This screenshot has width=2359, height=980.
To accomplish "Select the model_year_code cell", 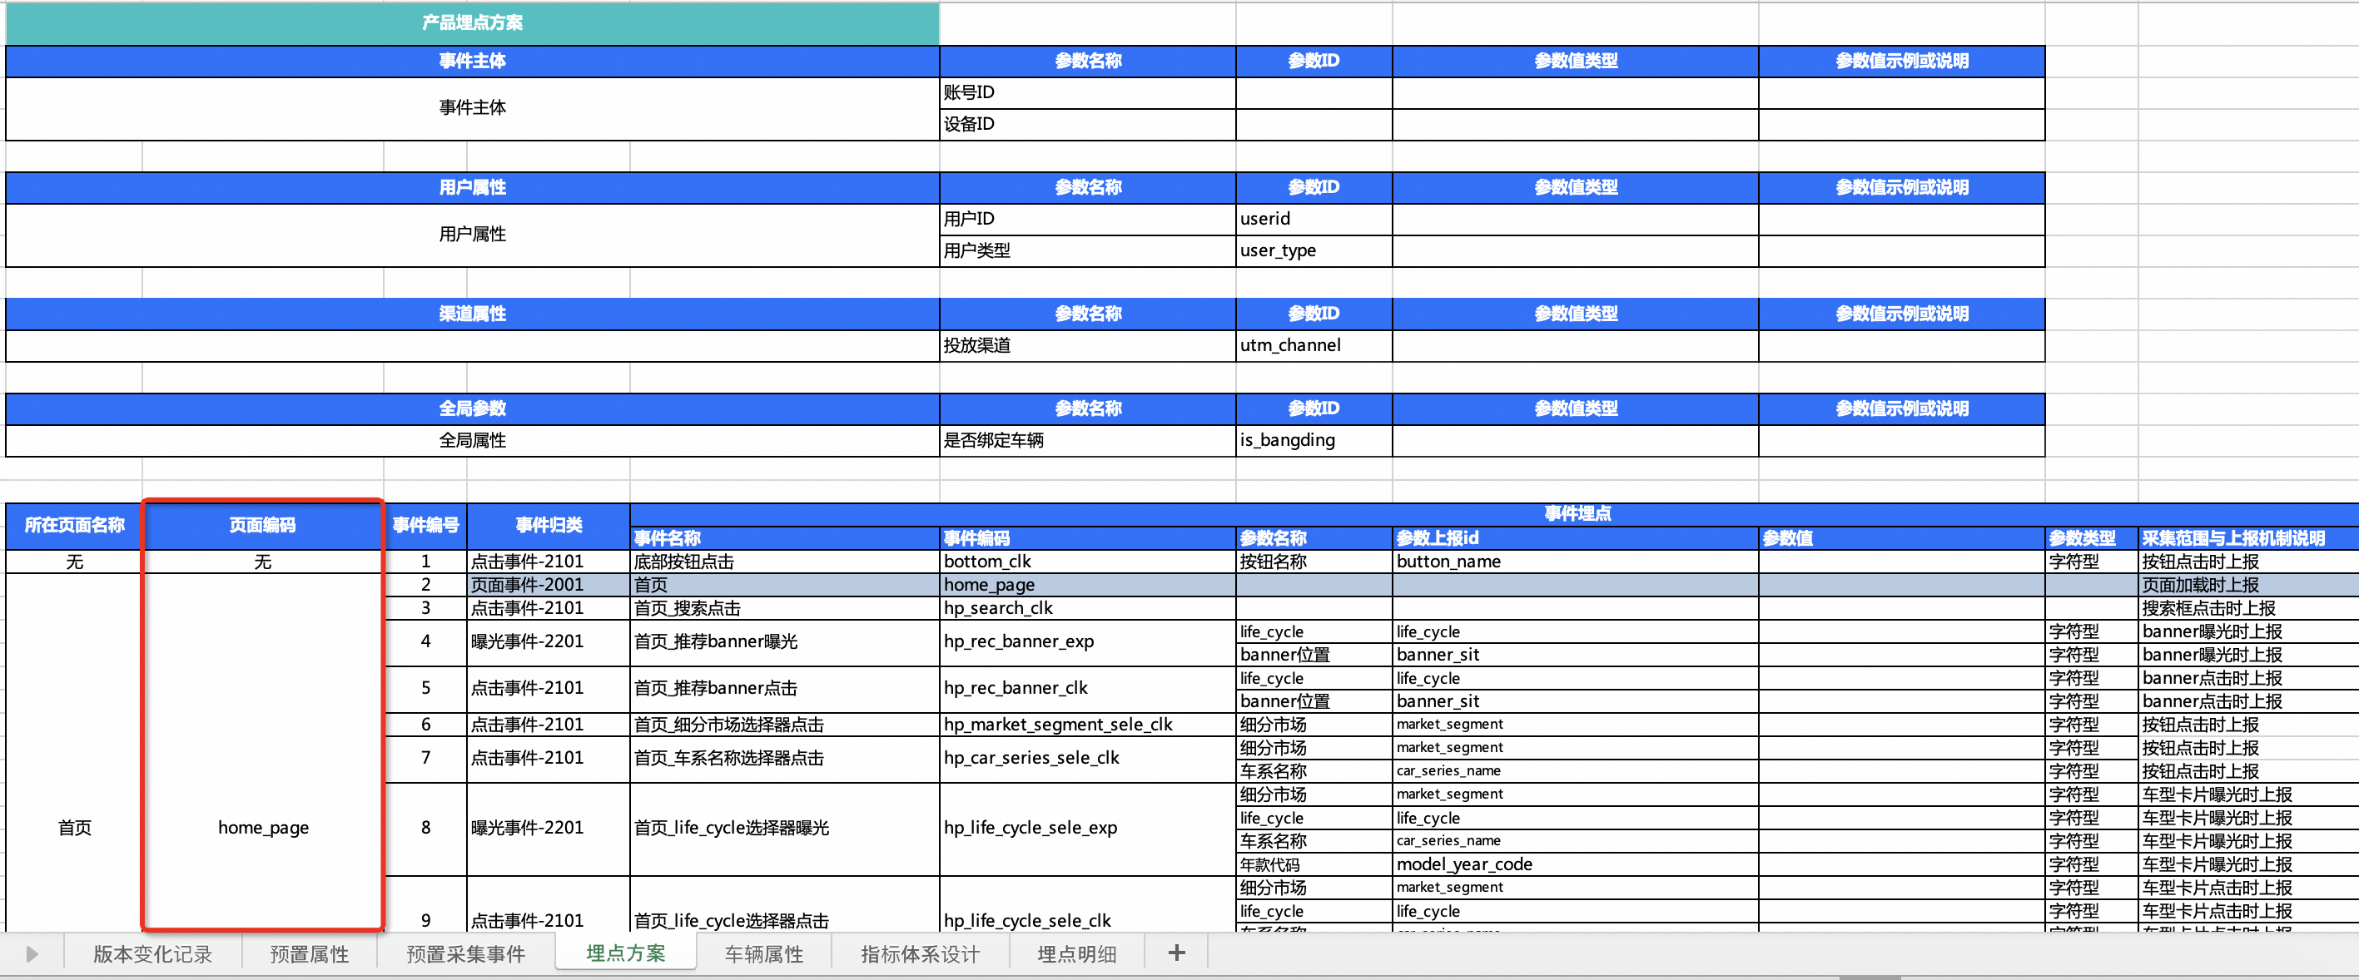I will point(1575,864).
